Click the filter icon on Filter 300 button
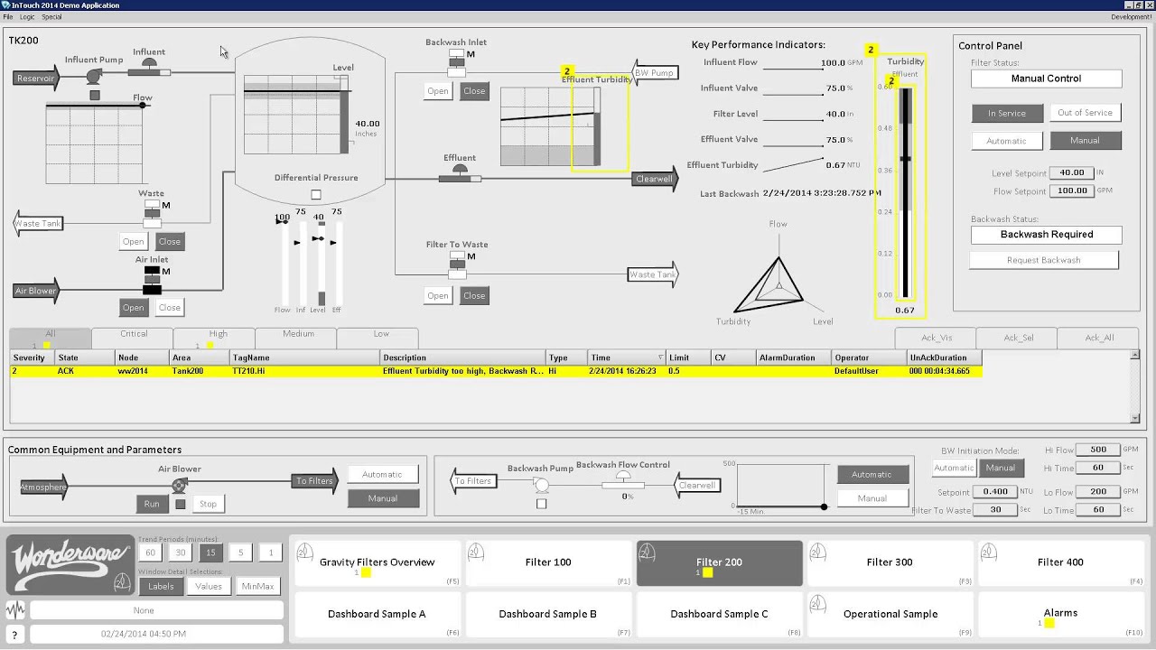This screenshot has width=1156, height=650. coord(817,552)
